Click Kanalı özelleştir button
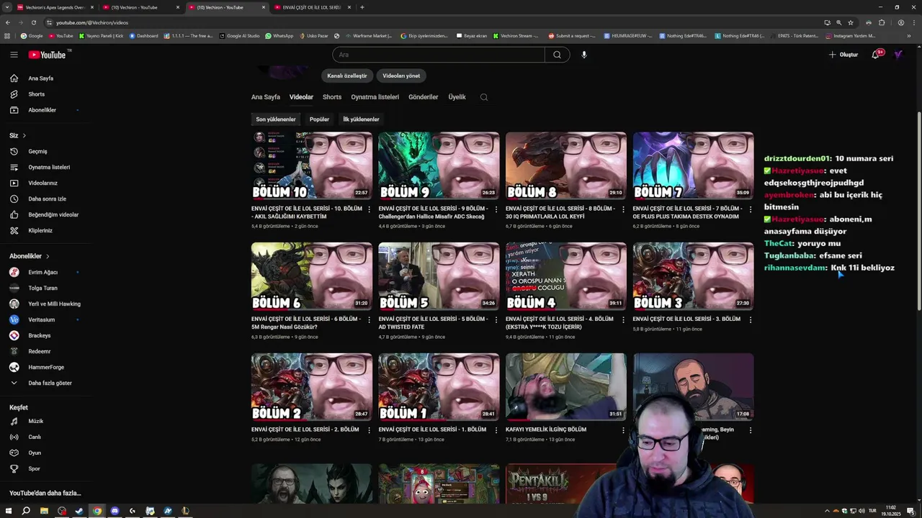The width and height of the screenshot is (922, 518). (x=347, y=76)
